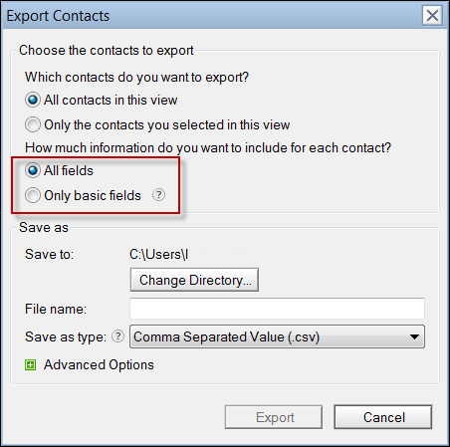Click the File name: label
Image resolution: width=450 pixels, height=447 pixels.
[x=56, y=309]
